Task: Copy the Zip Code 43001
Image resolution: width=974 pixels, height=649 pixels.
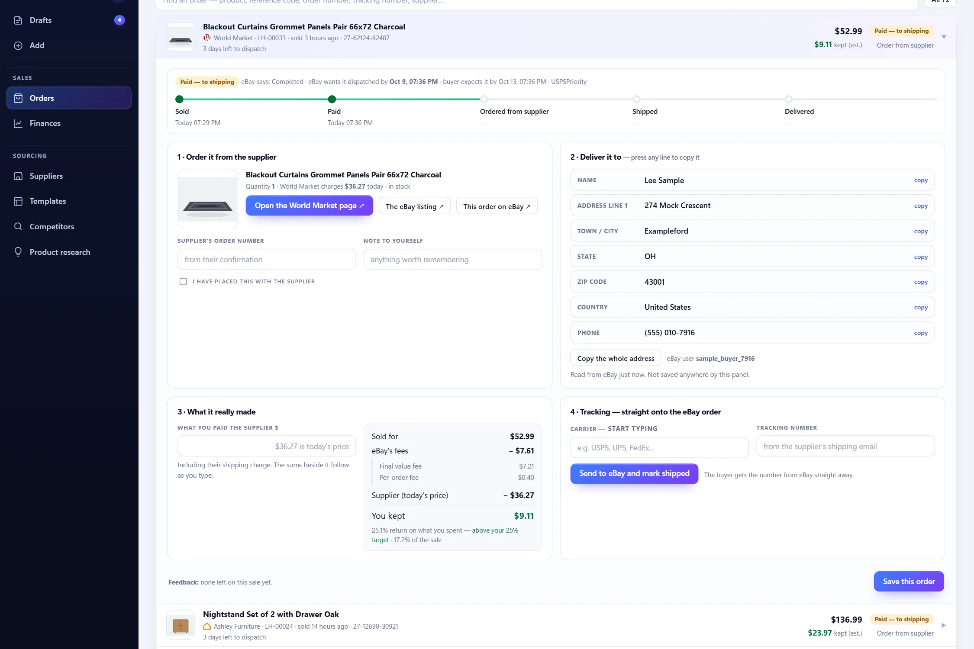Action: 921,282
